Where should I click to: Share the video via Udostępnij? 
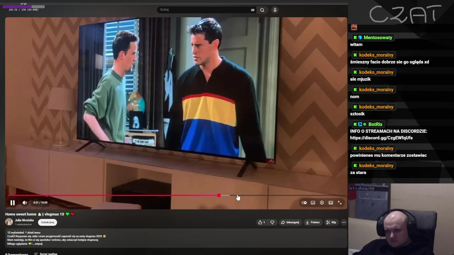pyautogui.click(x=290, y=222)
